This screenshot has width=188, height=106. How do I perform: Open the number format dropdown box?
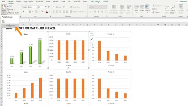pos(98,7)
